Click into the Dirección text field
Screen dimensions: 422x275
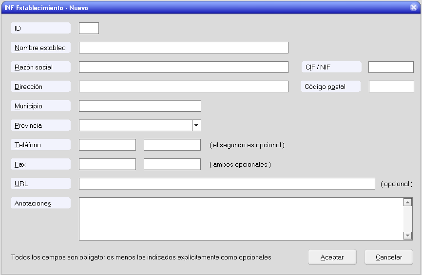183,86
